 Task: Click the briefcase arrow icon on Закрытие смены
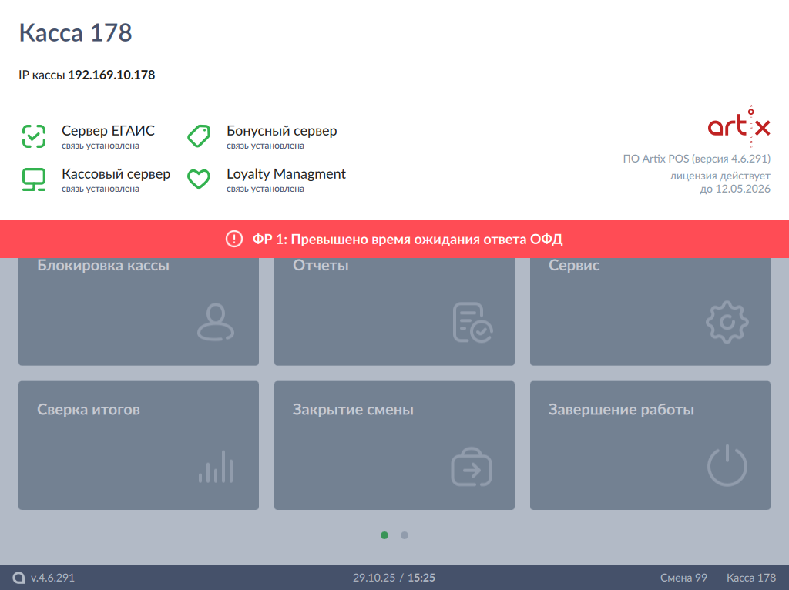(472, 467)
